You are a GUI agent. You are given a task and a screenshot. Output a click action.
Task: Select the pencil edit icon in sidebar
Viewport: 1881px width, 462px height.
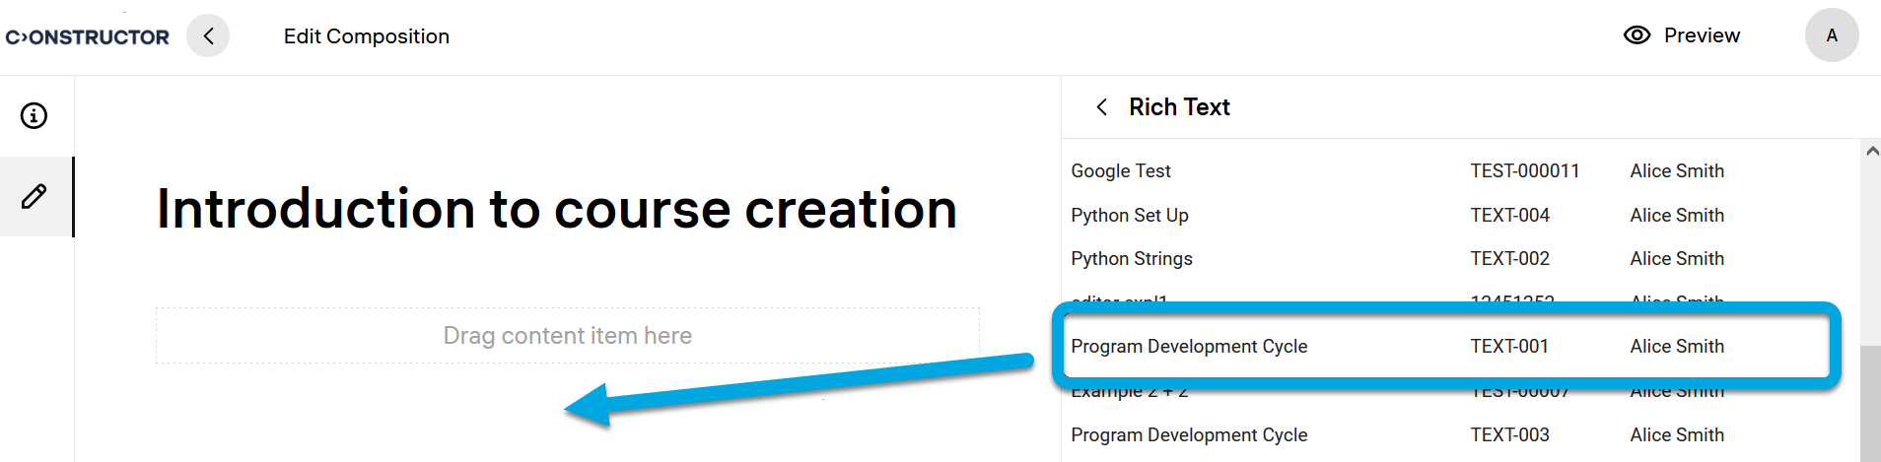[35, 196]
